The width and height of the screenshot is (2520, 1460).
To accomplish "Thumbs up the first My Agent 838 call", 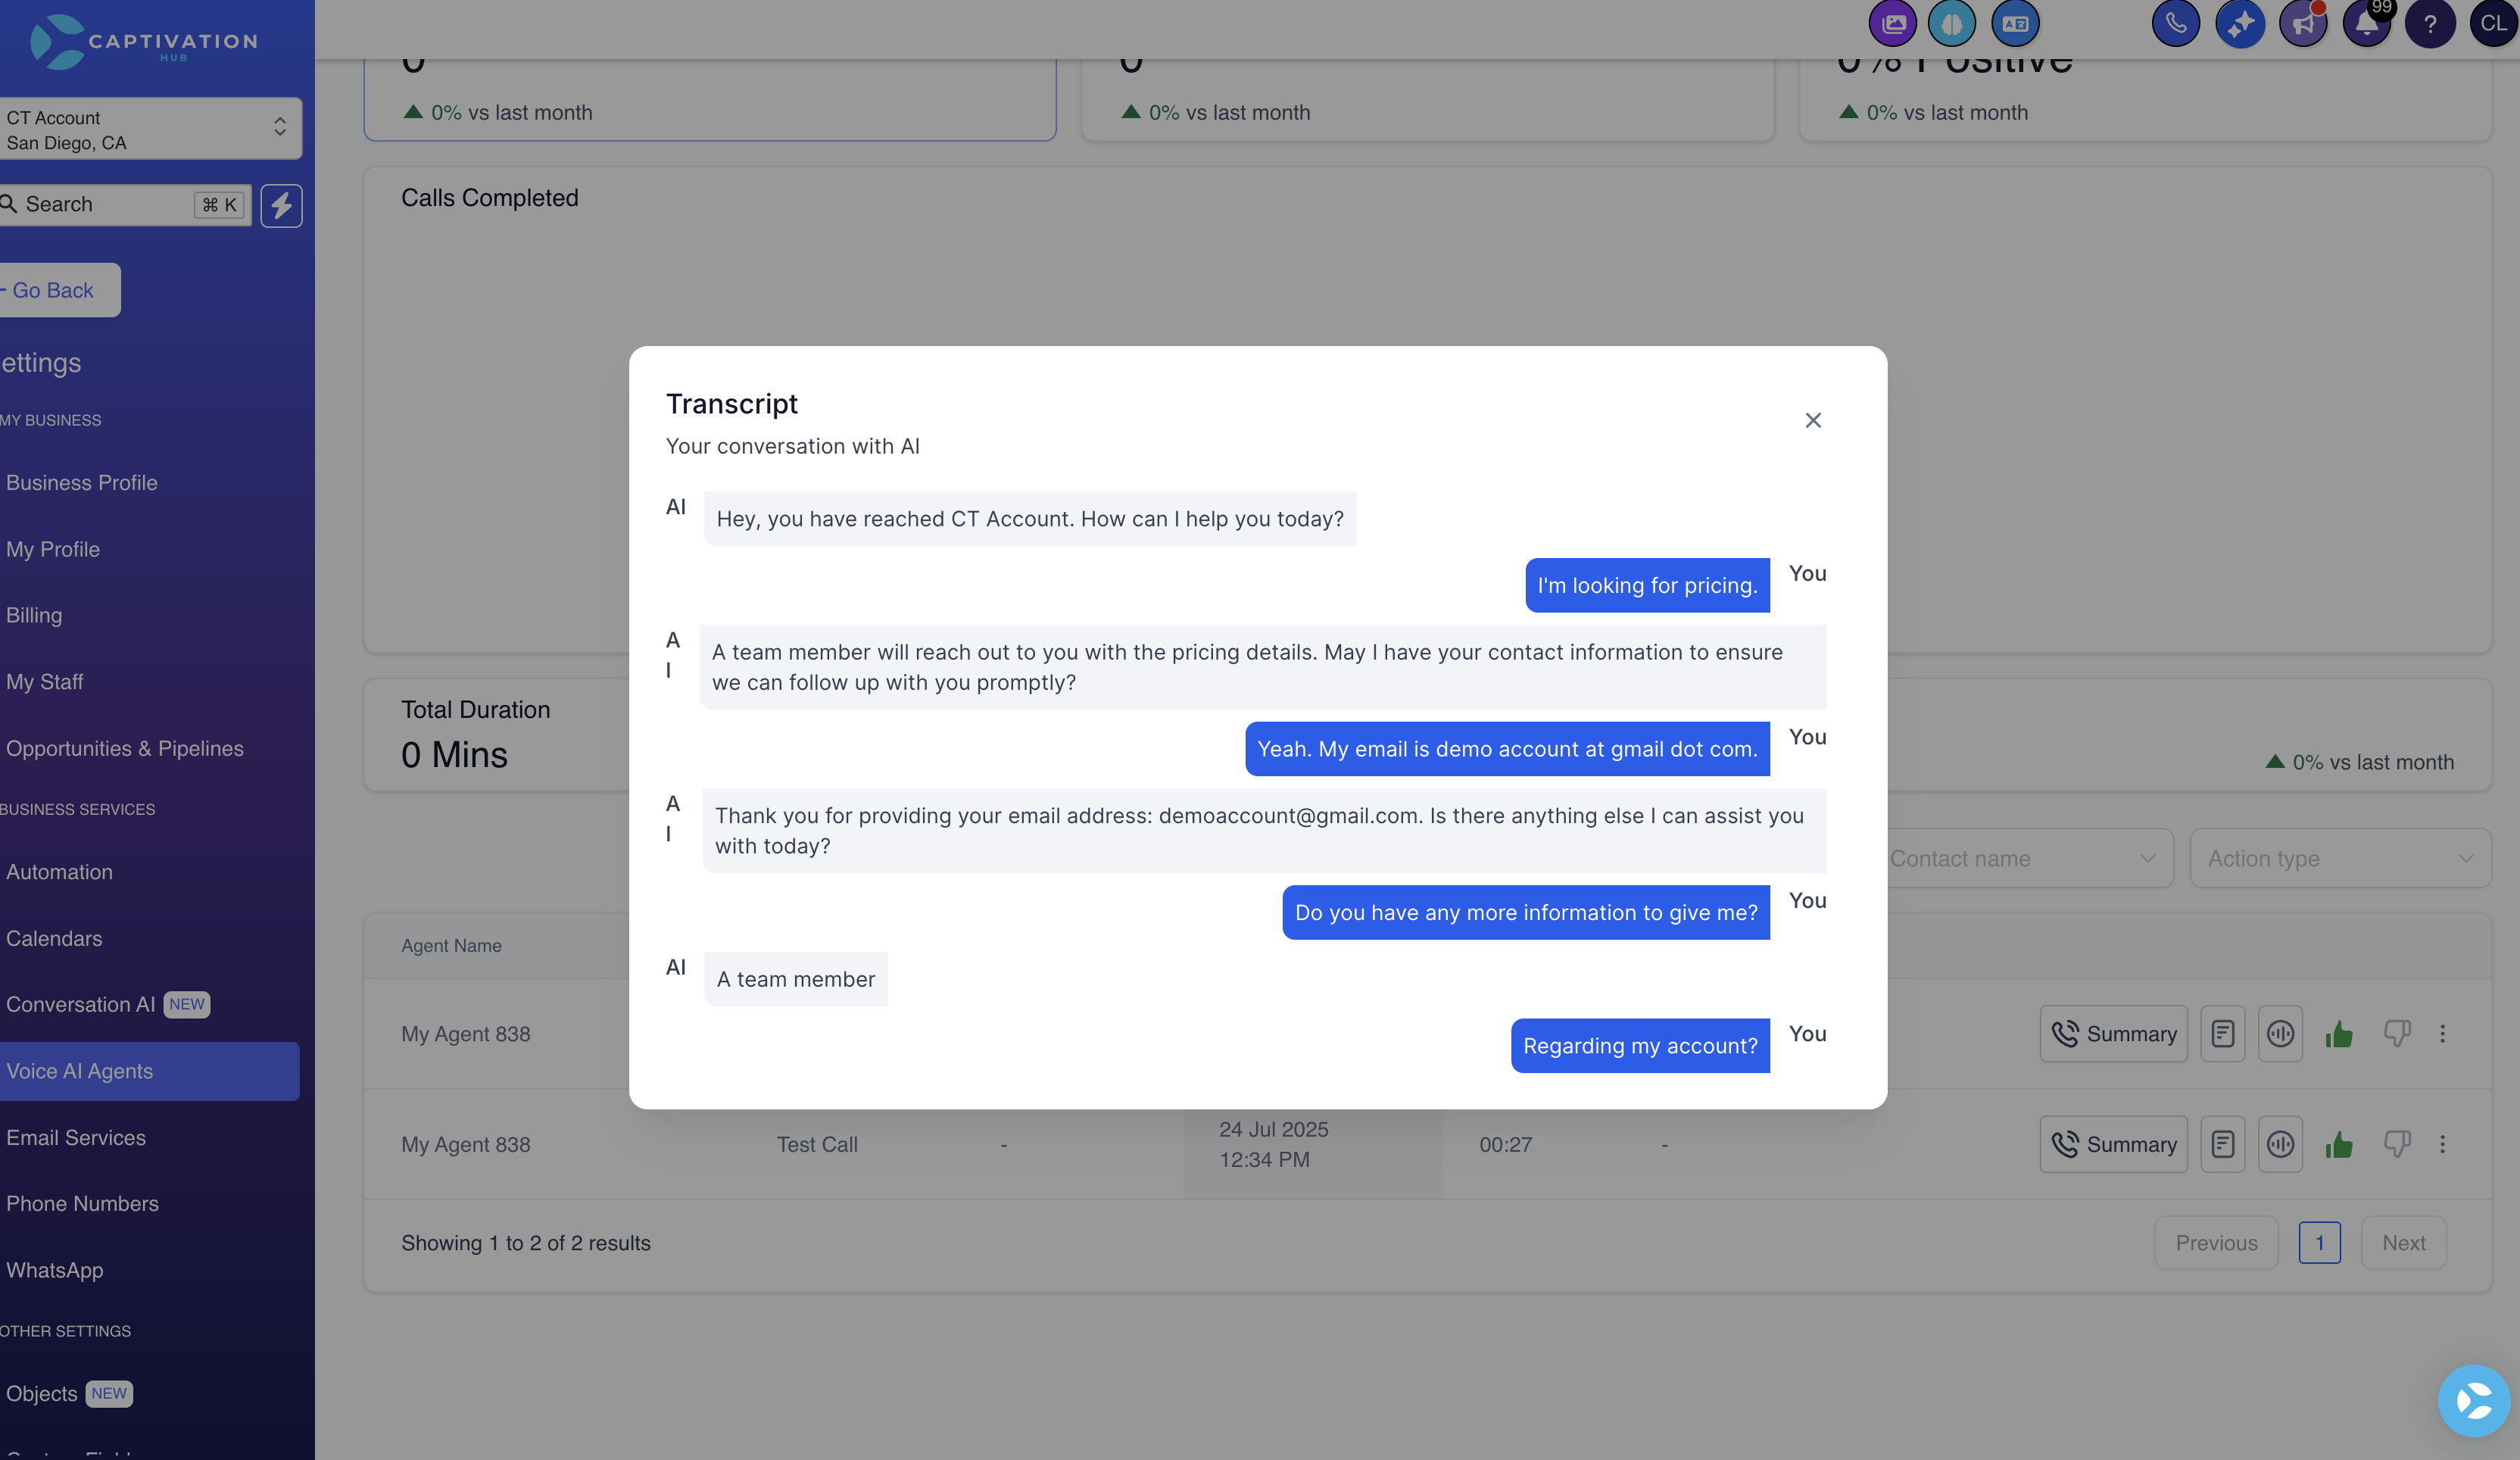I will pos(2338,1034).
